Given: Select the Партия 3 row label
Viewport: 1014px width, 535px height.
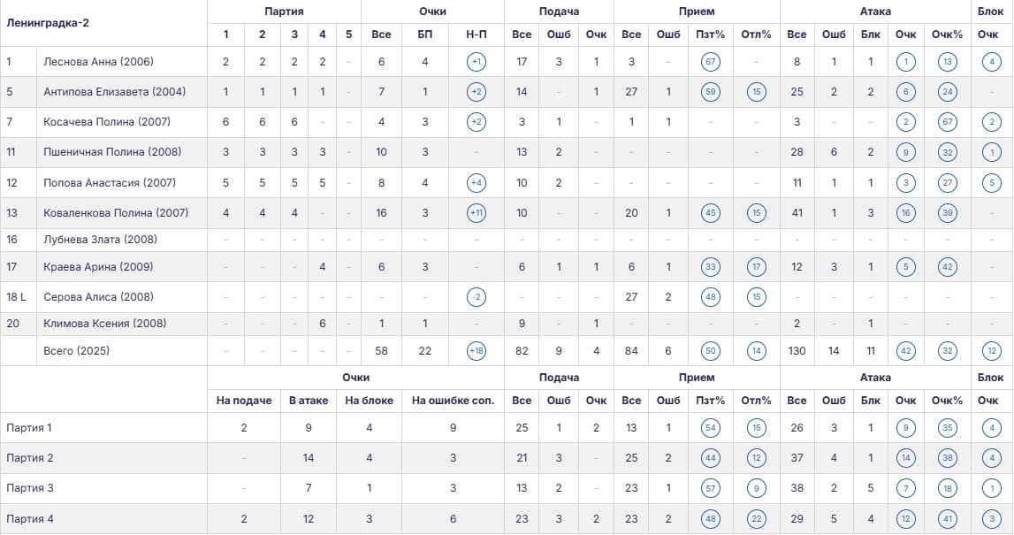Looking at the screenshot, I should tap(30, 488).
